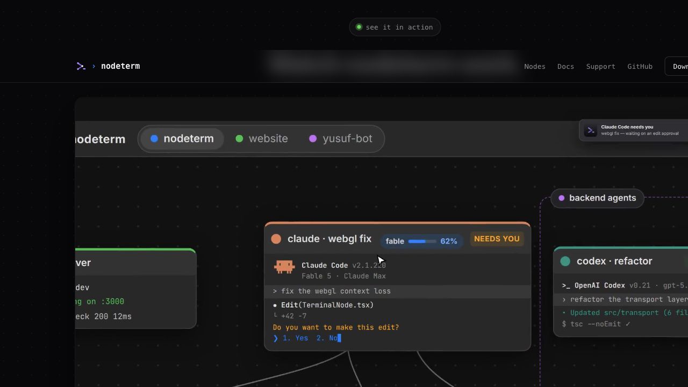
Task: Click the $ tsc --noEmit line
Action: [596, 324]
